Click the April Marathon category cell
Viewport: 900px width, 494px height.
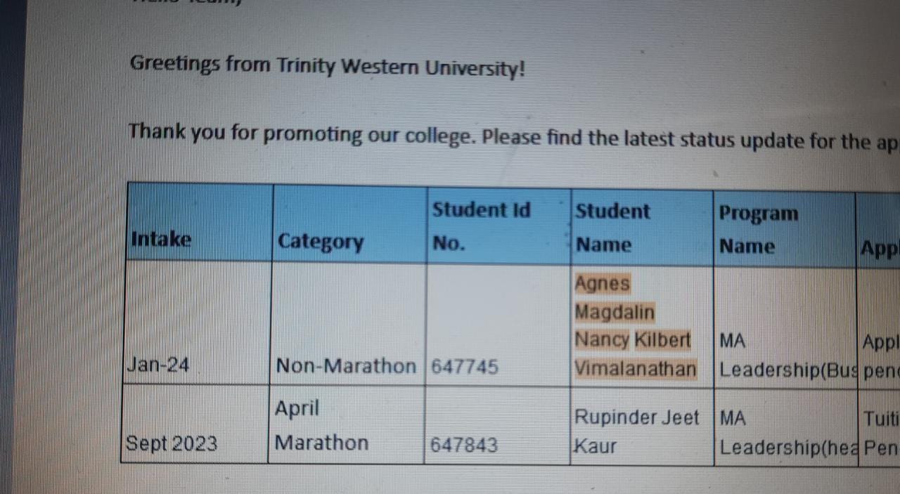pos(346,425)
